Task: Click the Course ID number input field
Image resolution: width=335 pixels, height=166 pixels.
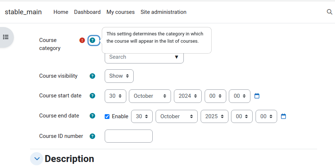Action: point(129,136)
